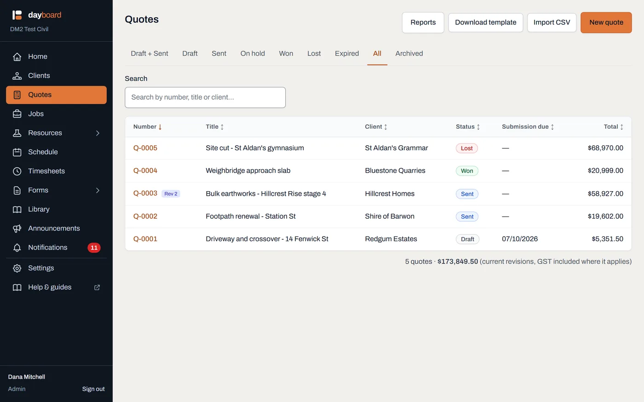Sort quotes by Status column
This screenshot has width=644, height=402.
[468, 127]
